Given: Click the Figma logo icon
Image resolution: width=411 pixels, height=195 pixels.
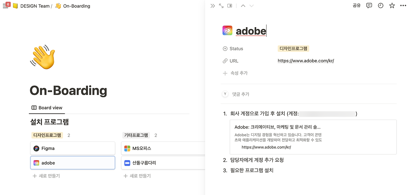Looking at the screenshot, I should [36, 148].
